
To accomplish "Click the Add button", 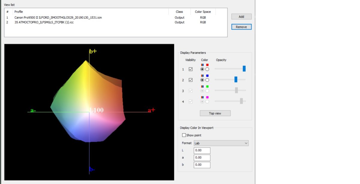I will [x=241, y=17].
